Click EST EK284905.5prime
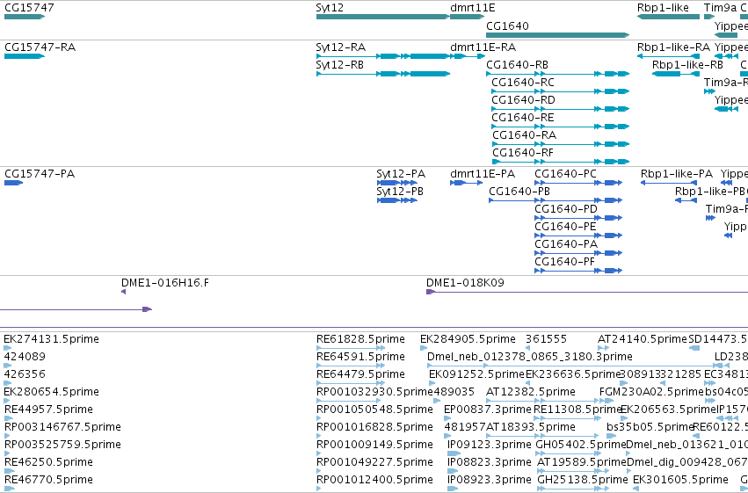 coord(468,339)
